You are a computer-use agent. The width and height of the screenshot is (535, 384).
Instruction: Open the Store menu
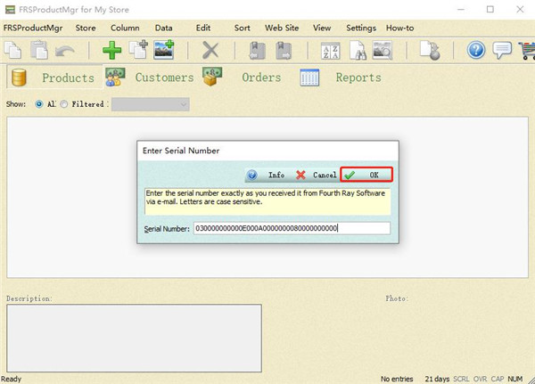[x=86, y=28]
